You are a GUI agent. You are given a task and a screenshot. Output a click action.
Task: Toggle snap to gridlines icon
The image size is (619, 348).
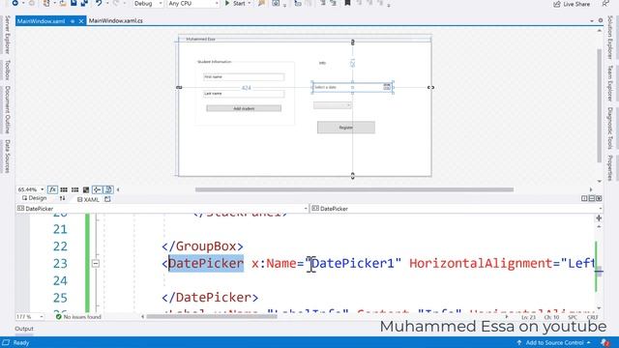(74, 189)
